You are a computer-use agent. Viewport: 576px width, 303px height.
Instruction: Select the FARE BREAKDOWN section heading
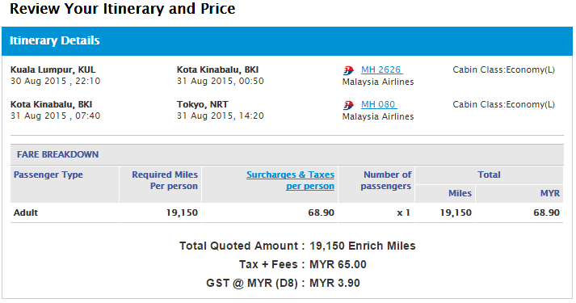[x=57, y=154]
